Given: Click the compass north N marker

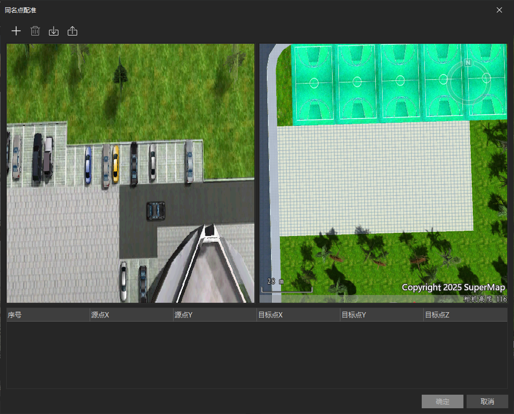Looking at the screenshot, I should 468,63.
